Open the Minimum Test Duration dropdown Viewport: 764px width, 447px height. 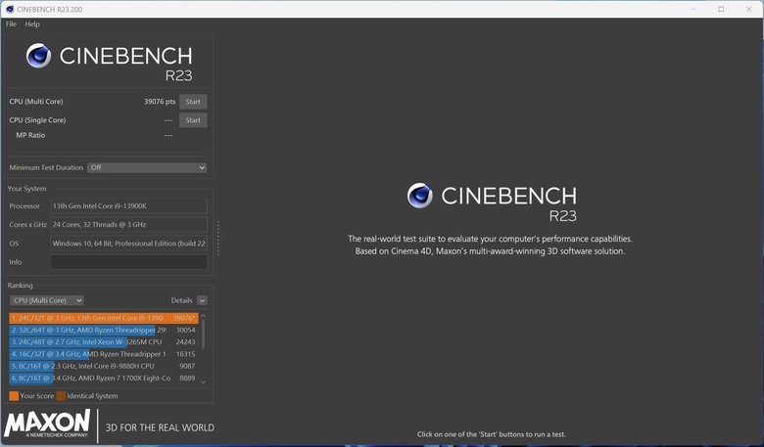click(147, 167)
